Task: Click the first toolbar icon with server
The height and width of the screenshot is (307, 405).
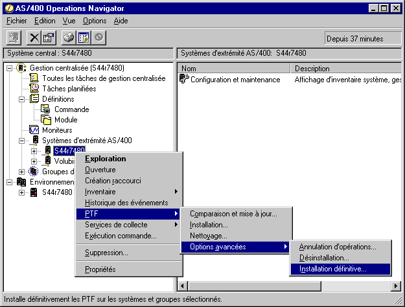Action: pyautogui.click(x=14, y=38)
